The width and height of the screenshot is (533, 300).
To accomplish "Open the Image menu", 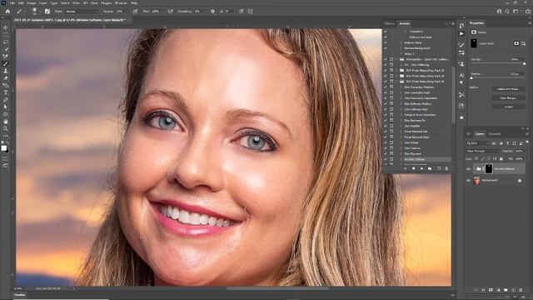I will (x=32, y=2).
